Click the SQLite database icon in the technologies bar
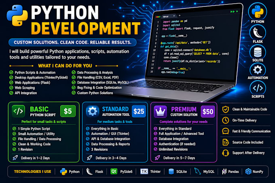 pos(171,171)
